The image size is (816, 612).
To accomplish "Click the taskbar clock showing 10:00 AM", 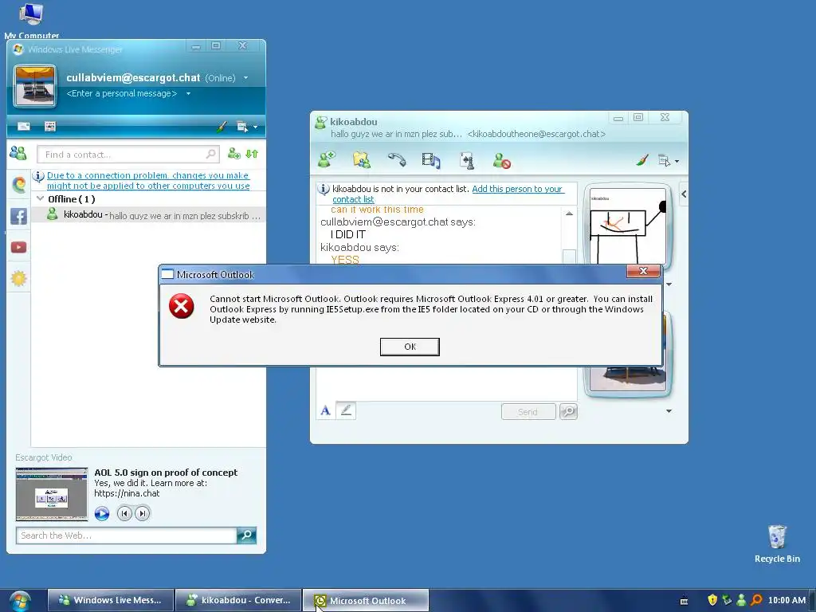I will point(787,600).
